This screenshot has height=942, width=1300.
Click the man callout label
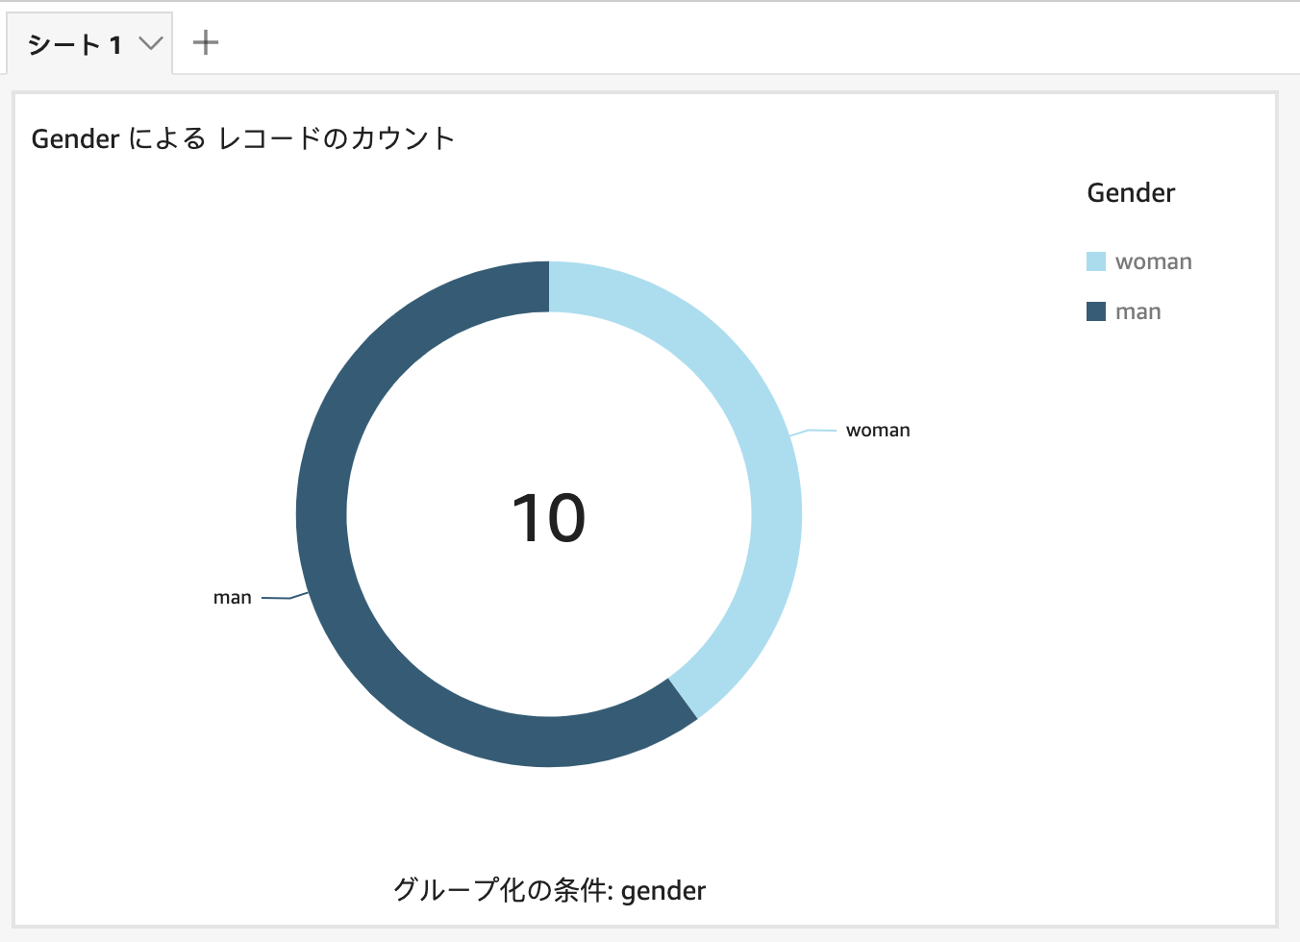(232, 596)
